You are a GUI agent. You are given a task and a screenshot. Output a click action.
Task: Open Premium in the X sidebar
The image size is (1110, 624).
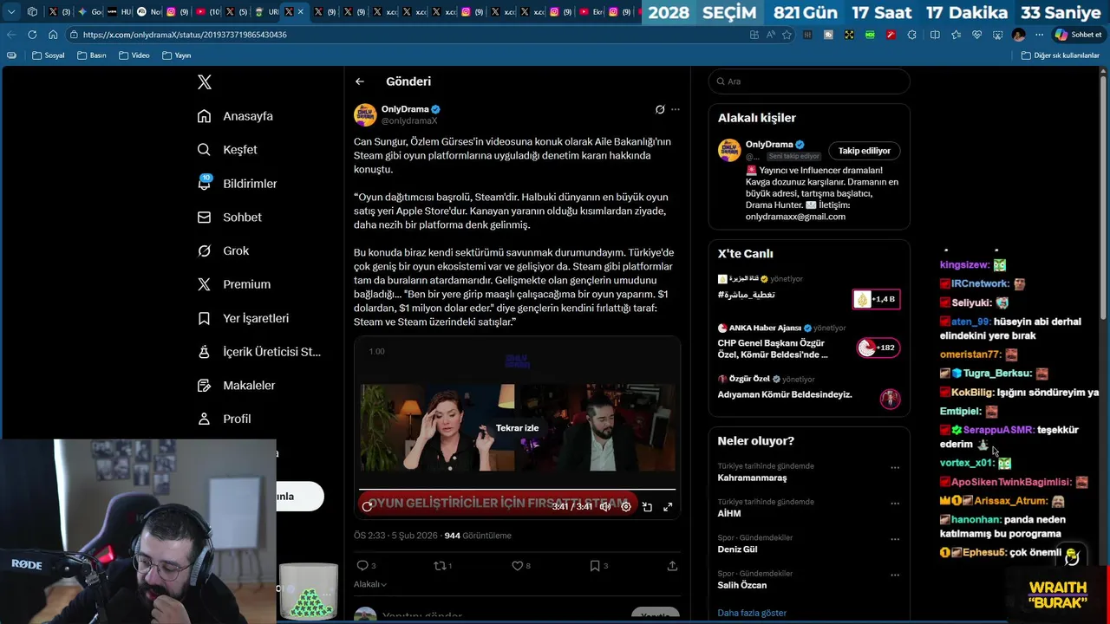(x=234, y=284)
